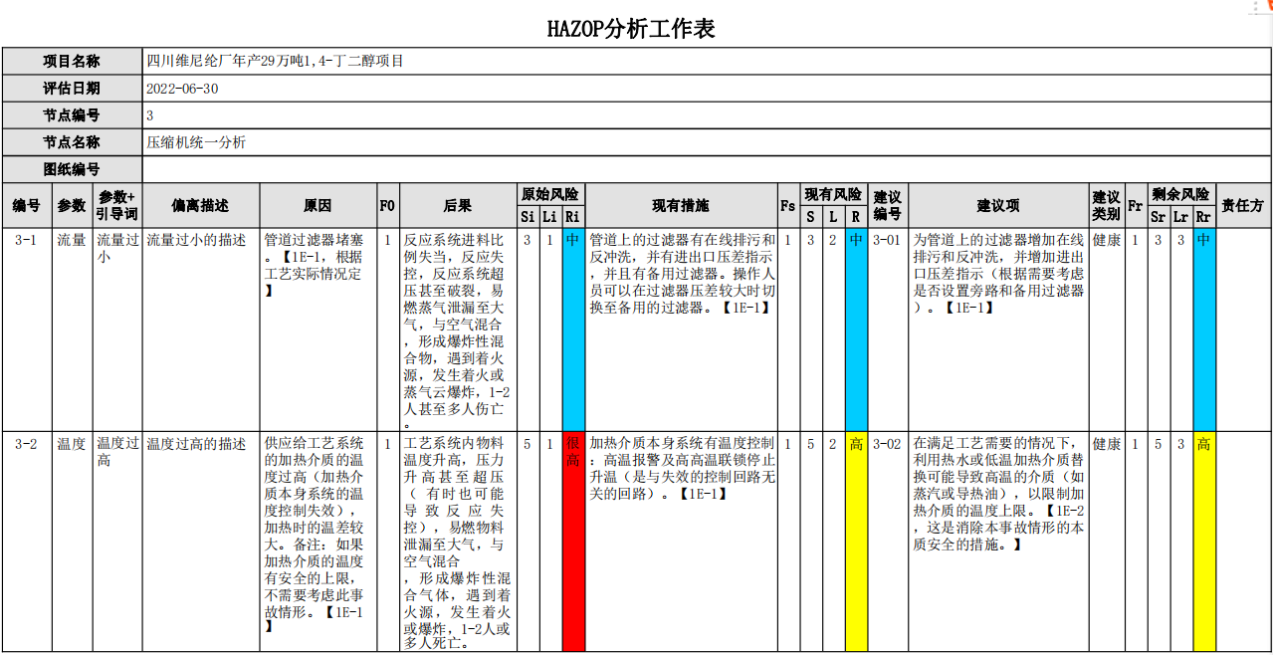Image resolution: width=1273 pixels, height=655 pixels.
Task: Select the cause cell 管道过滤器堵塞
Action: [318, 329]
